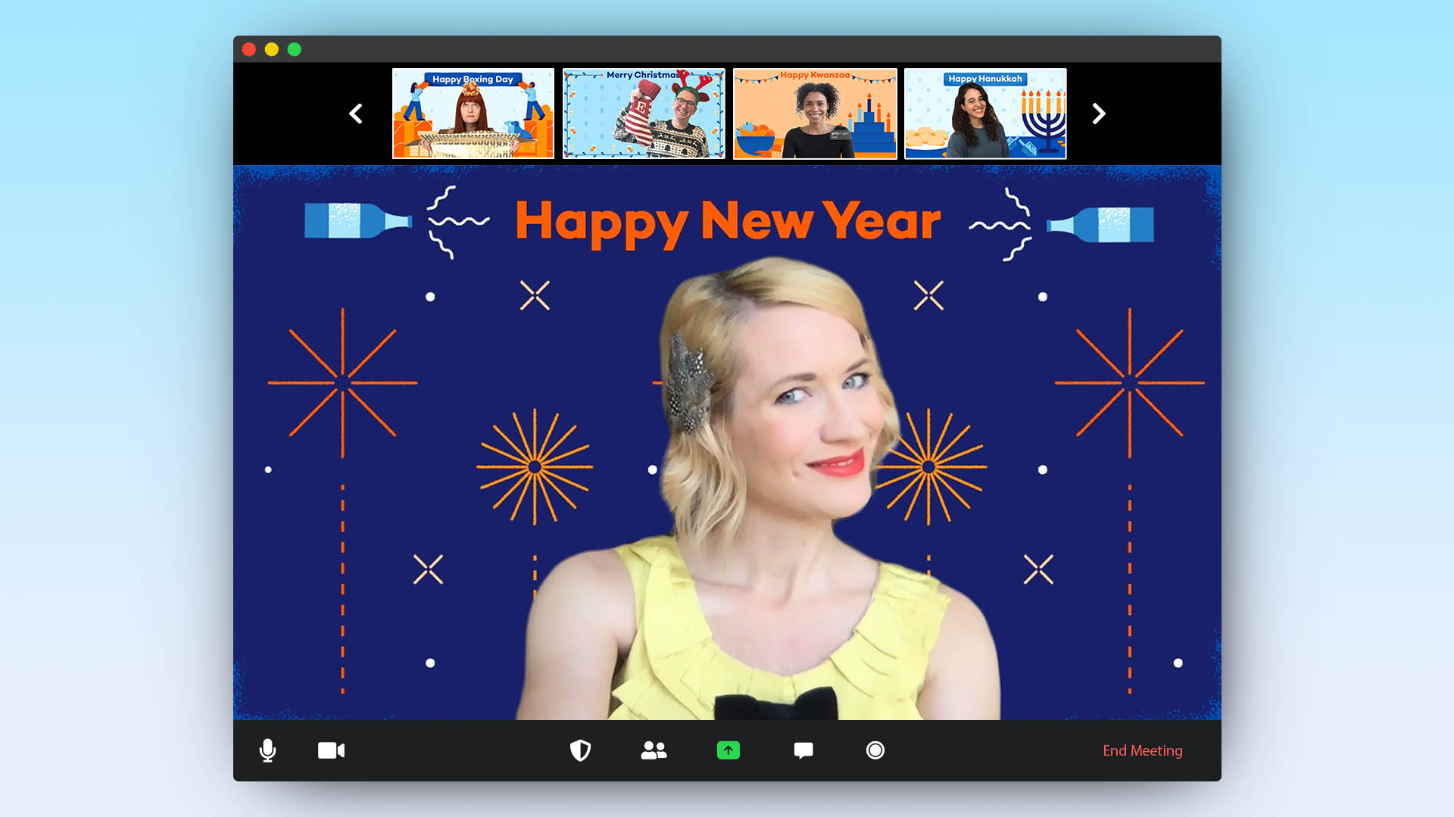
Task: Click the green share screen icon
Action: tap(729, 750)
